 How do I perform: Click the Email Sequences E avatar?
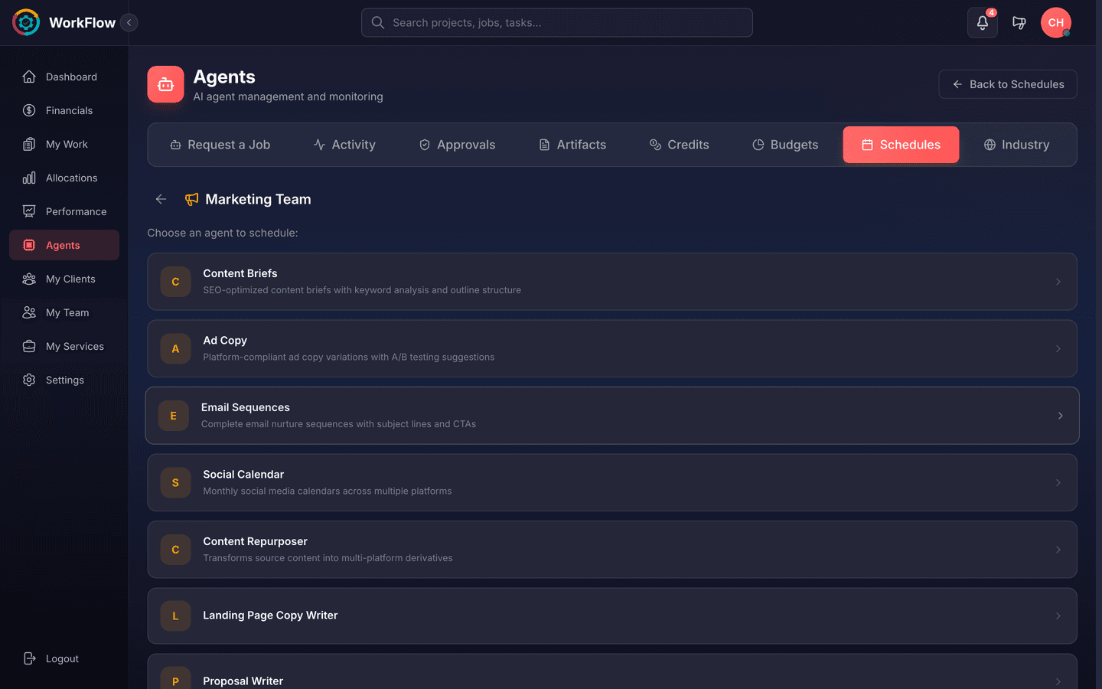174,416
